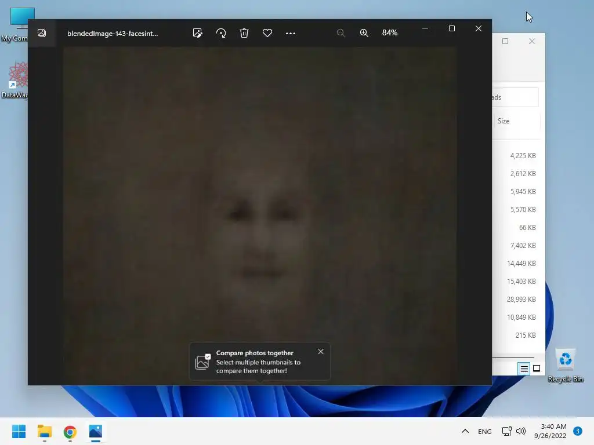
Task: Click the 84% zoom level value
Action: click(x=390, y=33)
